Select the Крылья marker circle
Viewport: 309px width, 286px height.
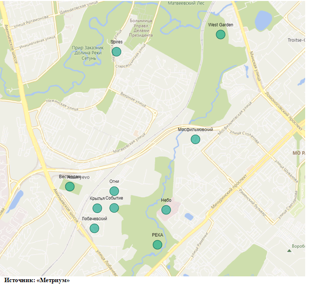tap(97, 208)
